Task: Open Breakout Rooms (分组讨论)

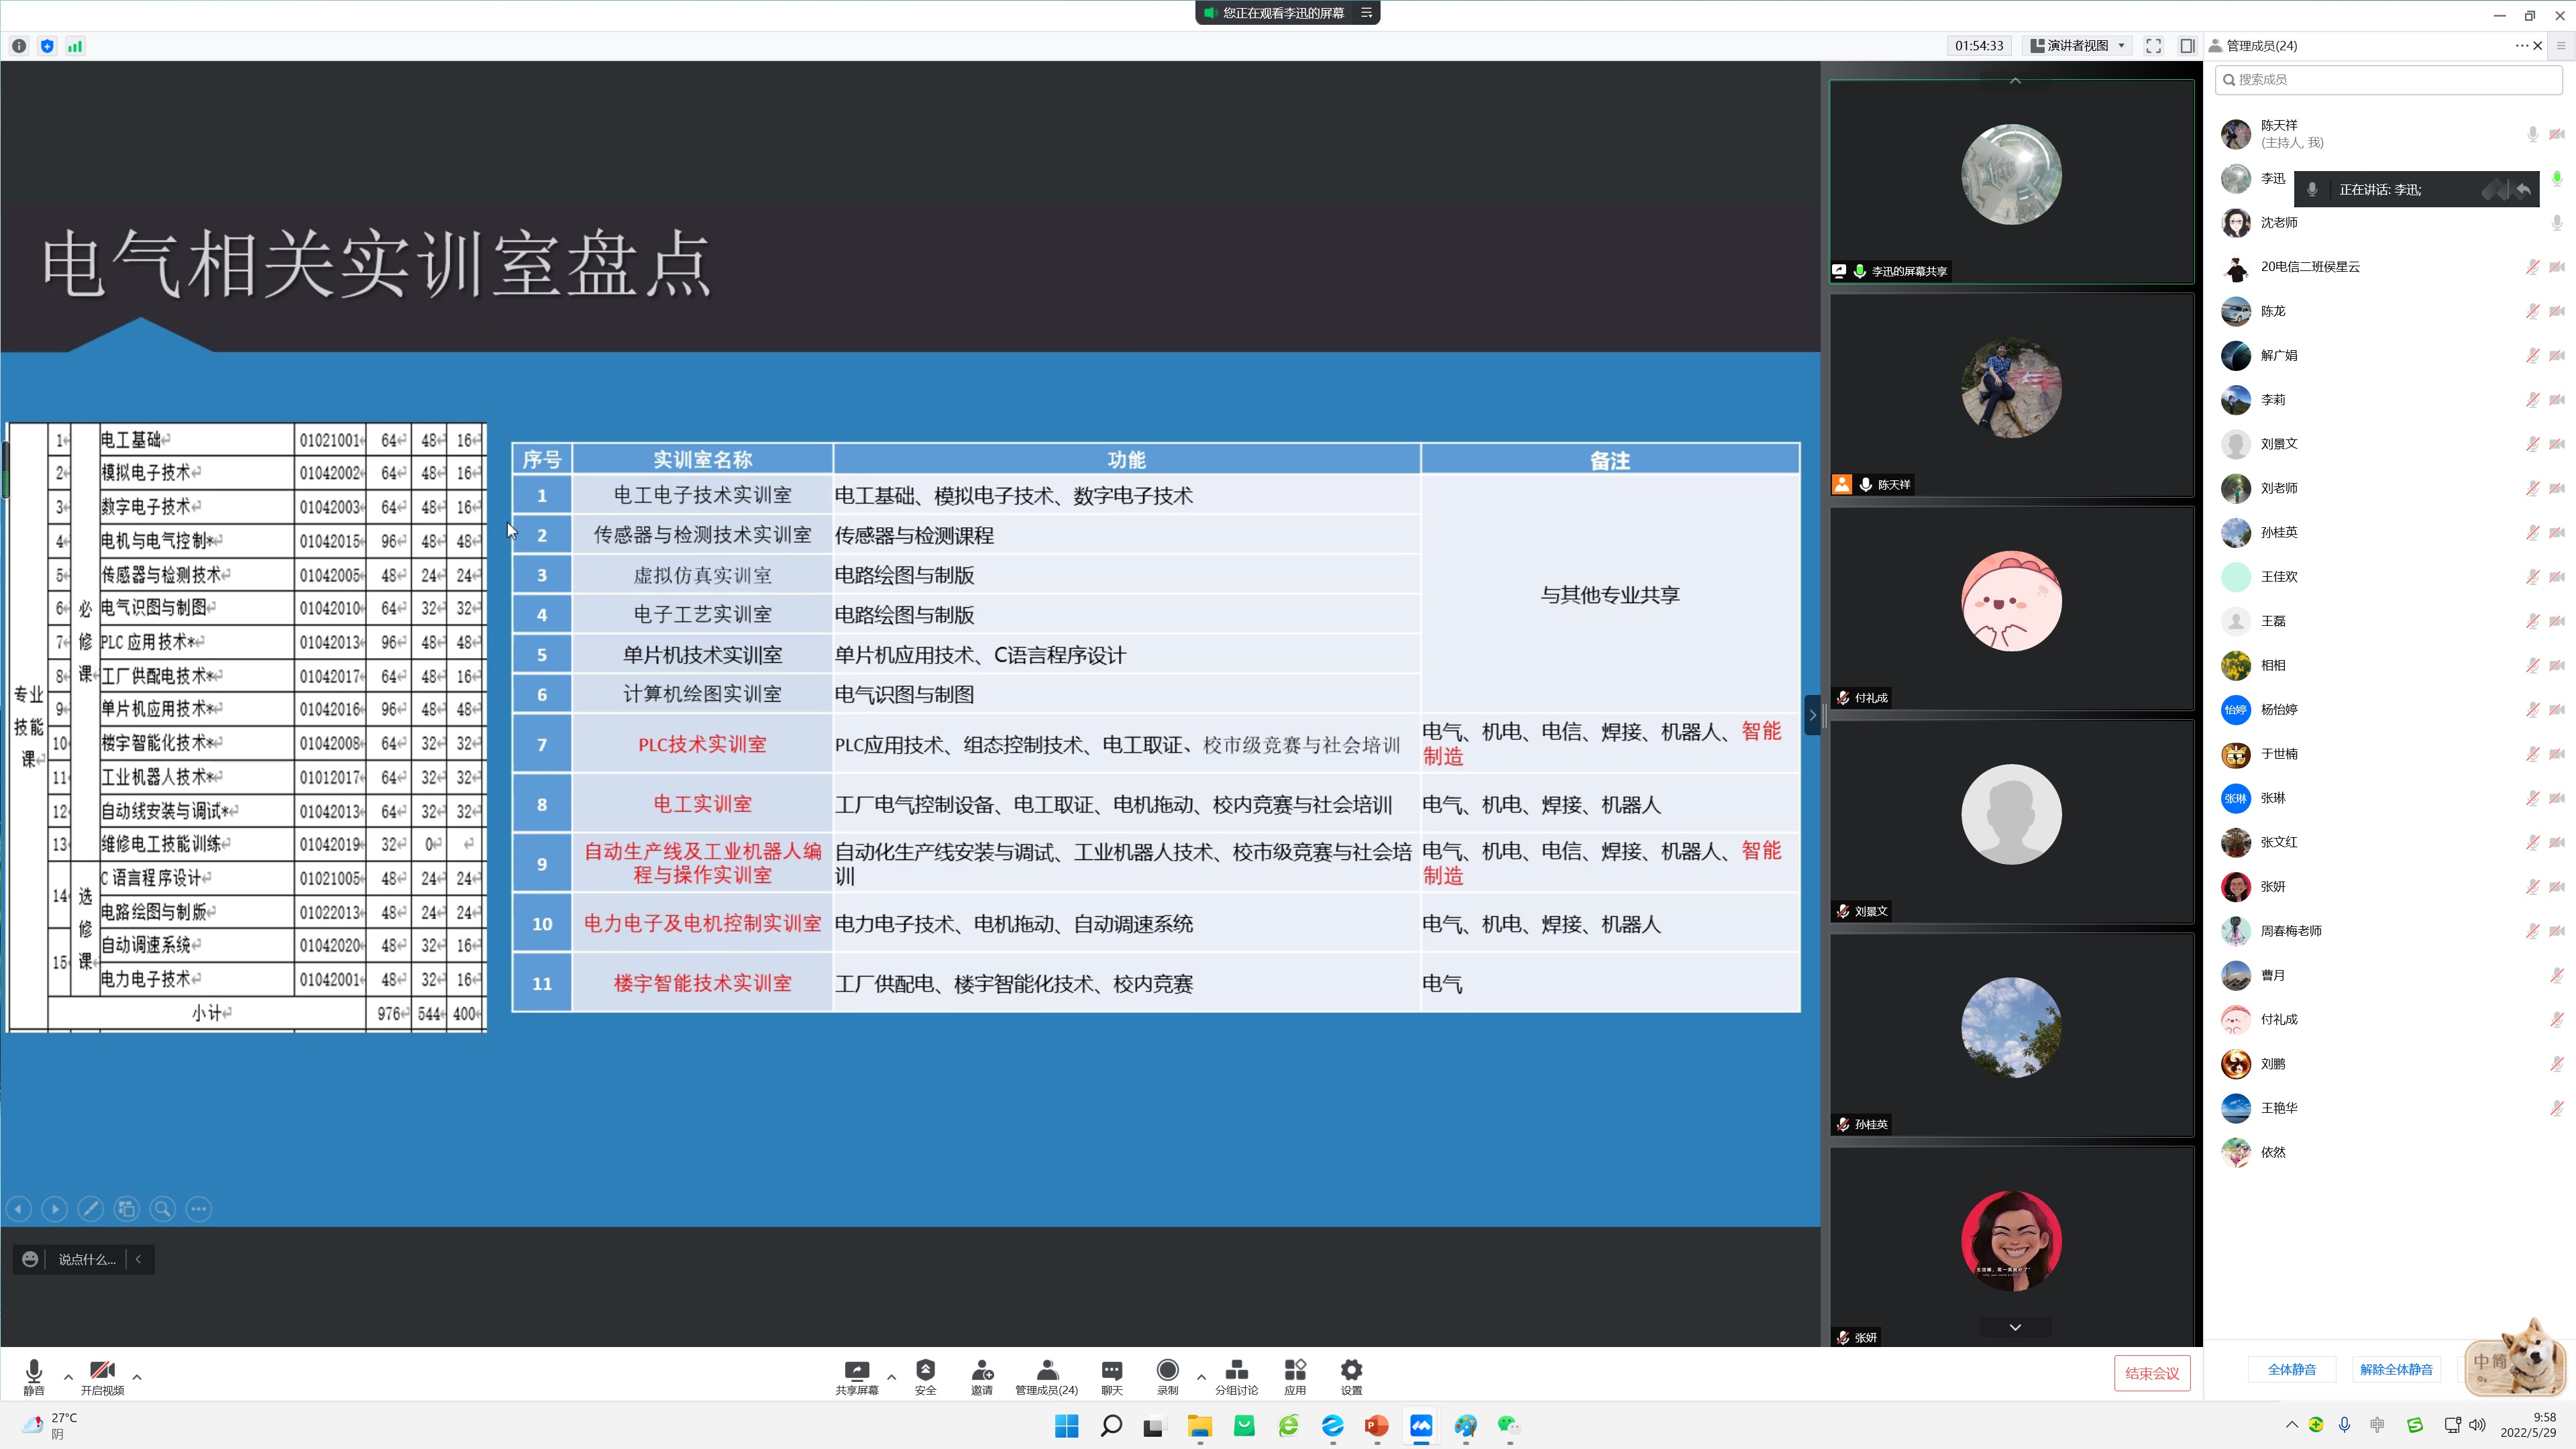Action: tap(1236, 1375)
